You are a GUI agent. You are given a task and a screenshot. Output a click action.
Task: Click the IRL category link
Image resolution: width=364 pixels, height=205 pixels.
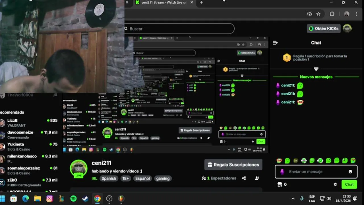(x=94, y=179)
